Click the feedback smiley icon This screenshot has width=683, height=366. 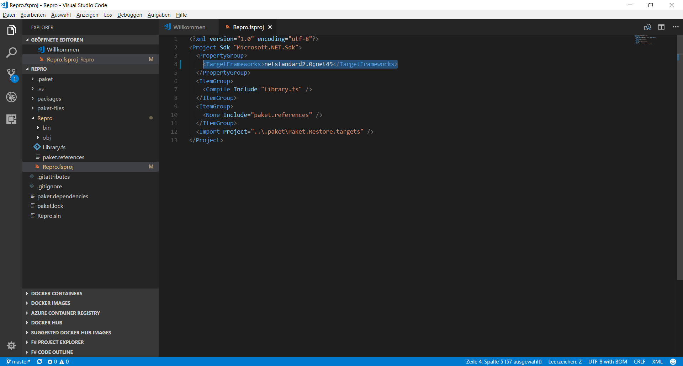[x=673, y=361]
